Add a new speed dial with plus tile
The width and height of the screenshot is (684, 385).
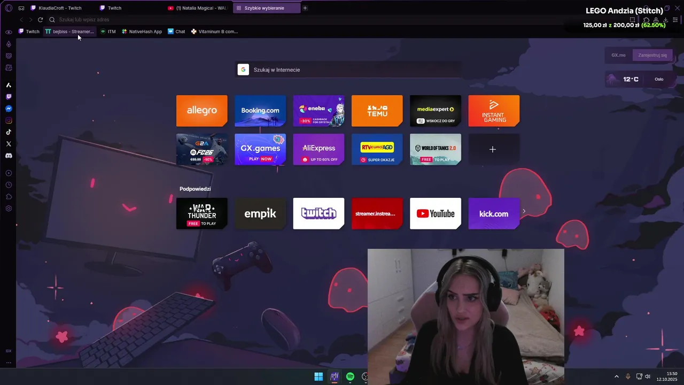494,149
